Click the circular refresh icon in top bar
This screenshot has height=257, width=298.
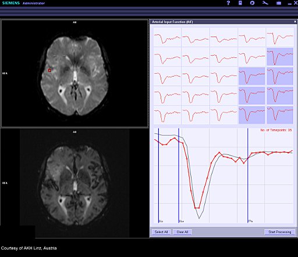252,3
